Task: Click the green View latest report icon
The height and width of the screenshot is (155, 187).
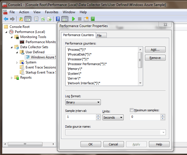Action: [x=93, y=19]
